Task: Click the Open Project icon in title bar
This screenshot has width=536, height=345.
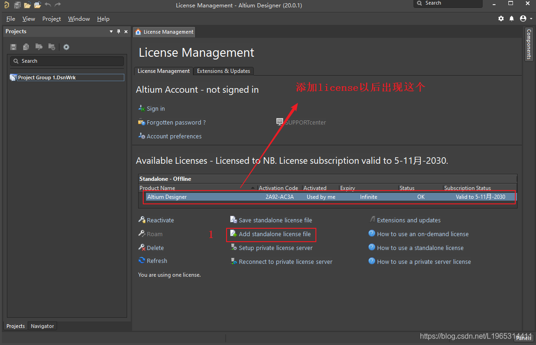Action: [x=38, y=5]
